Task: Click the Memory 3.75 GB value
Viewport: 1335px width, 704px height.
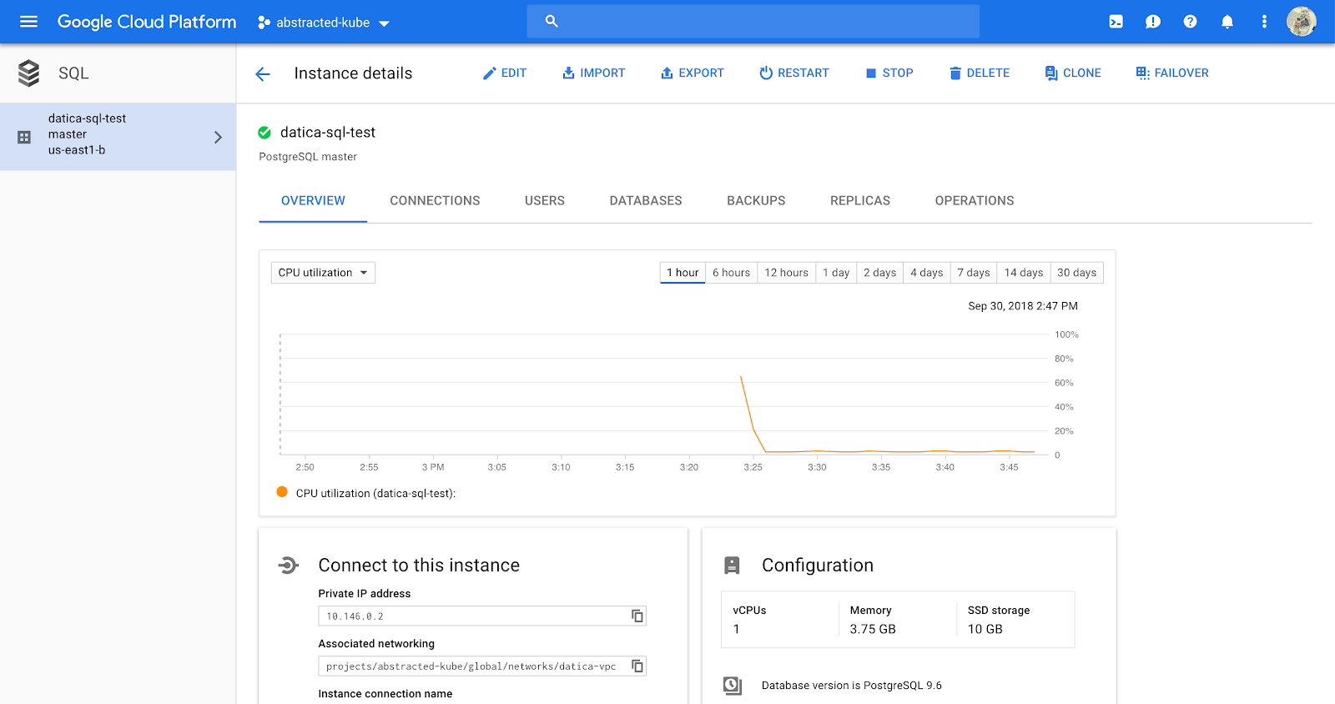Action: tap(873, 630)
